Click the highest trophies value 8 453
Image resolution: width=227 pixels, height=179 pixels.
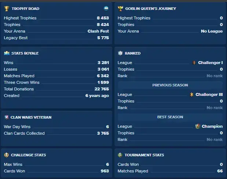pyautogui.click(x=103, y=18)
